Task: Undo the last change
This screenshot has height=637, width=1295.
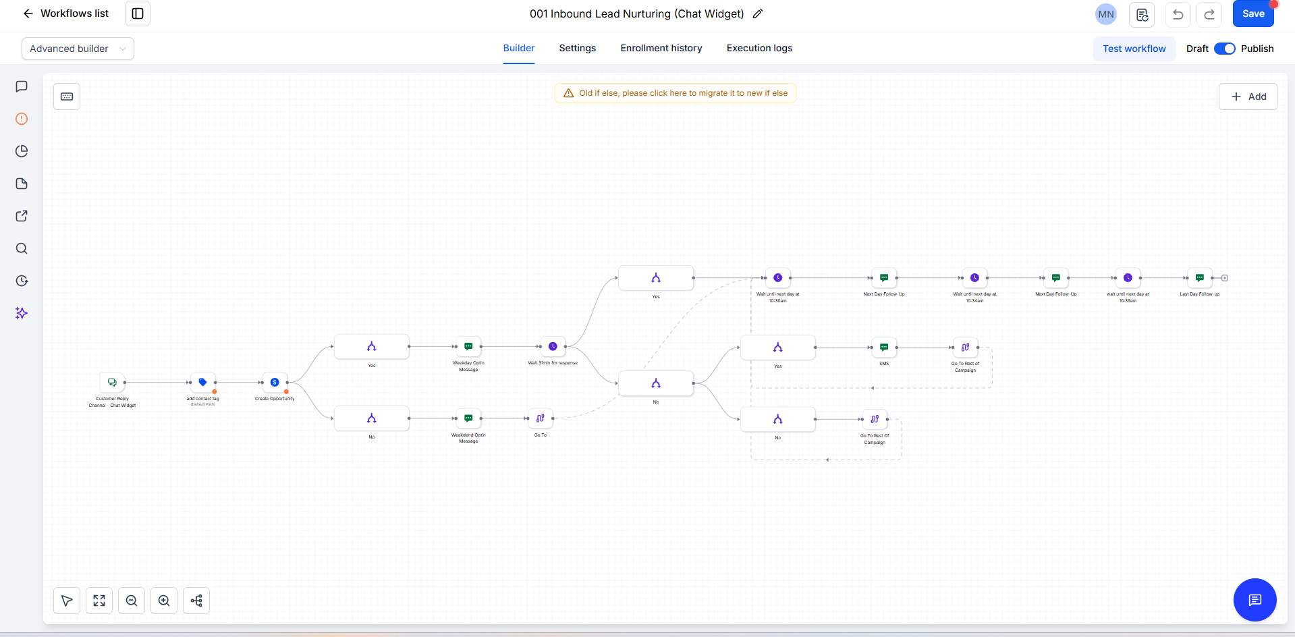Action: tap(1178, 14)
